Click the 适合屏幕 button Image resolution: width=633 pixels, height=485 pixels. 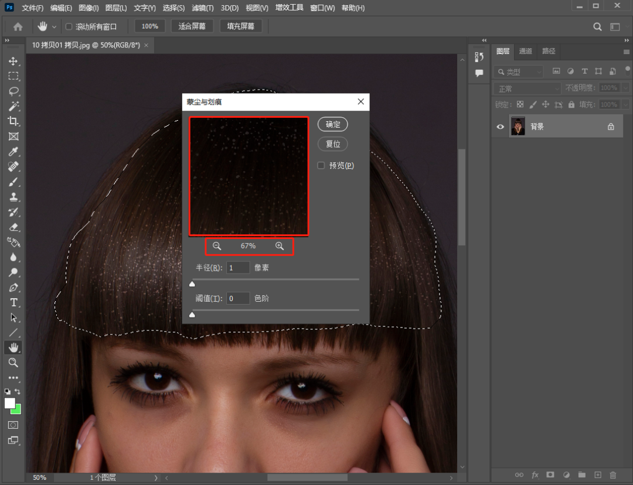point(192,26)
